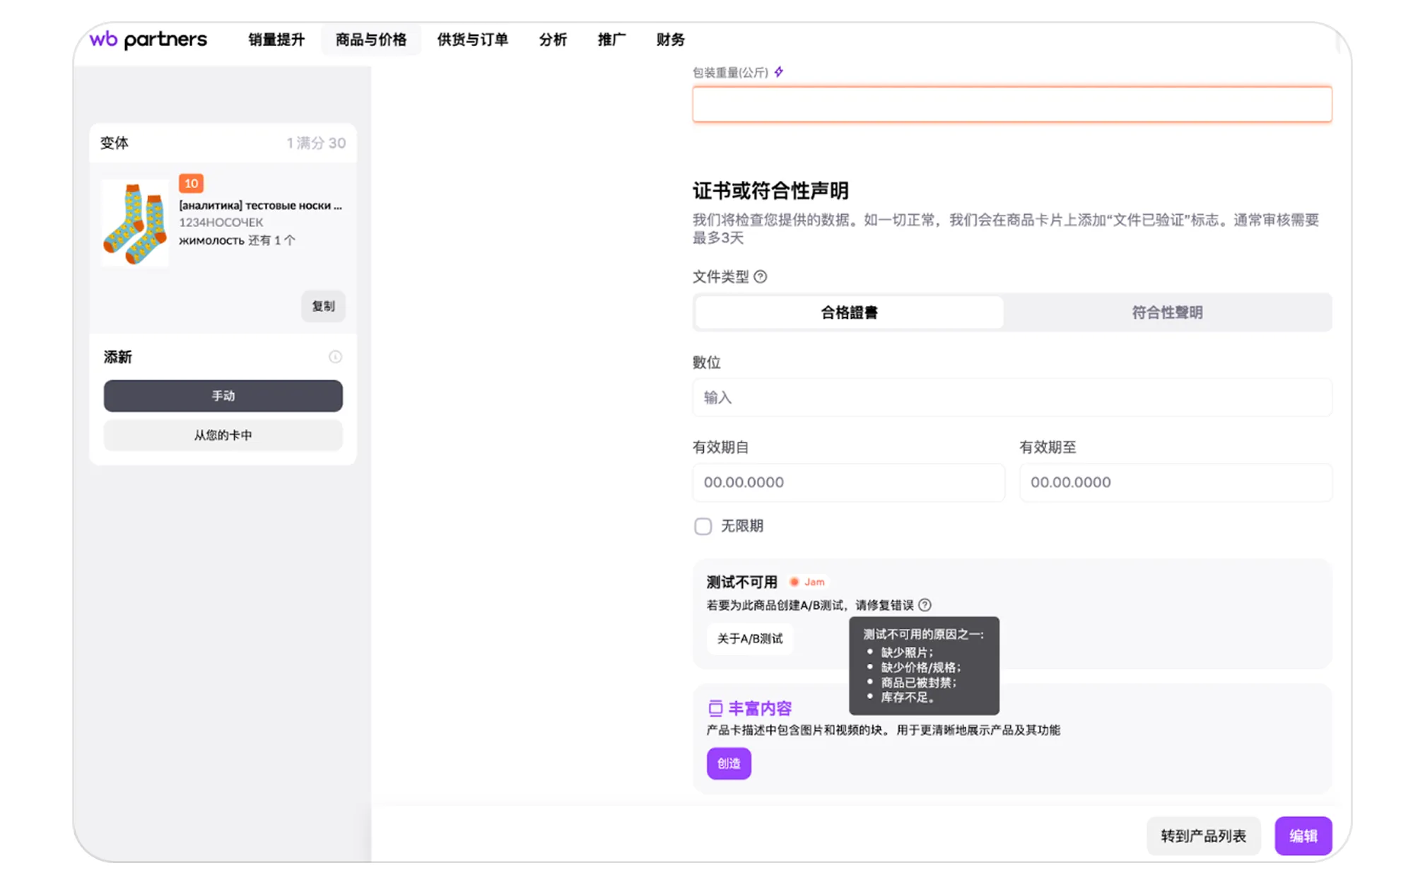Open the 销量提升 navigation menu
The height and width of the screenshot is (880, 1425).
point(276,40)
